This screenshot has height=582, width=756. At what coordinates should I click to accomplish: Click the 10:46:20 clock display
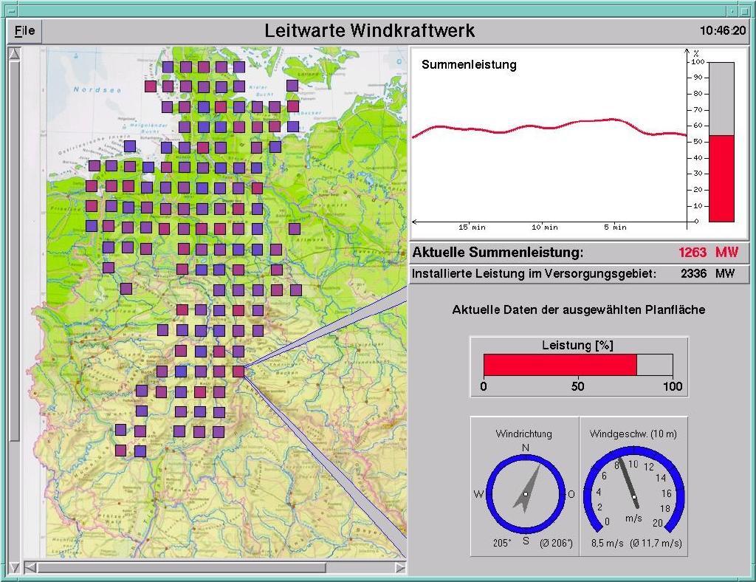pyautogui.click(x=722, y=31)
